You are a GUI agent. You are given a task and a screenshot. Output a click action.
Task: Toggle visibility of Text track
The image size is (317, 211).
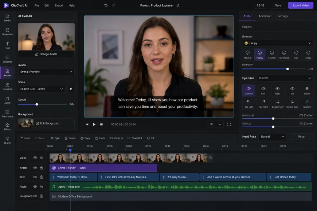(35, 177)
